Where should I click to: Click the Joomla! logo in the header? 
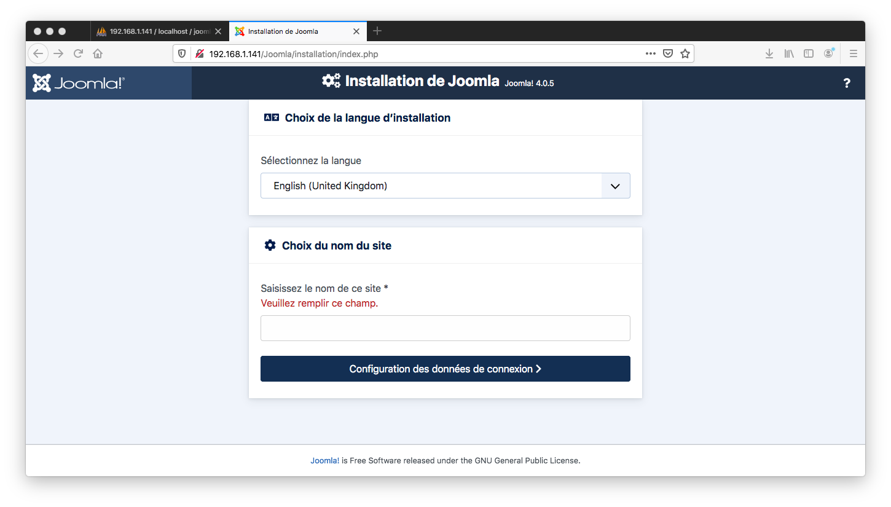77,82
